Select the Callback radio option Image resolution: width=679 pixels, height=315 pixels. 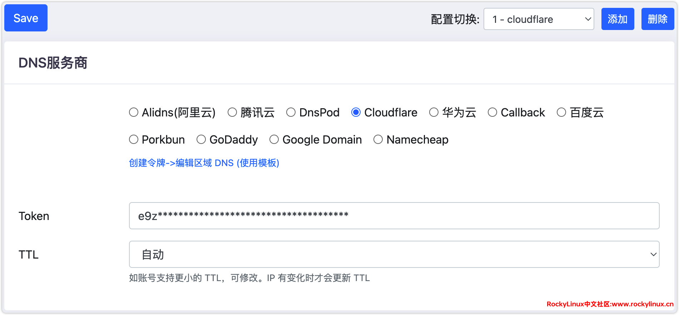(x=492, y=112)
